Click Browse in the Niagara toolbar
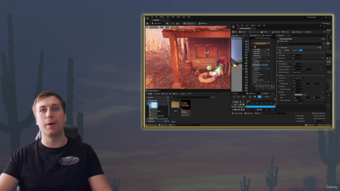Screen dimensions: 340x191 243,32
